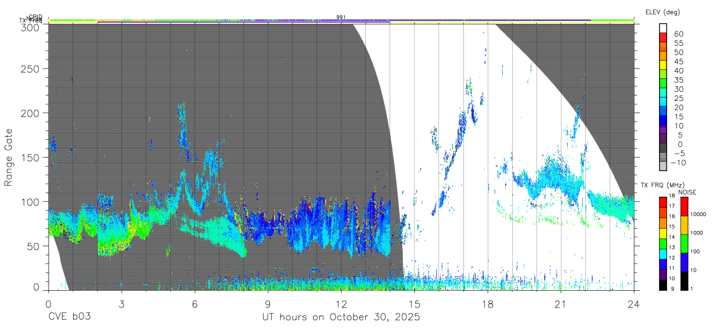Click the range gate 250 tick label
The width and height of the screenshot is (713, 329).
pos(30,68)
